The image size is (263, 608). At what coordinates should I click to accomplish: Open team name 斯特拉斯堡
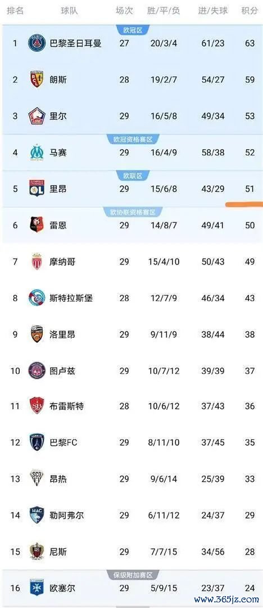(71, 298)
